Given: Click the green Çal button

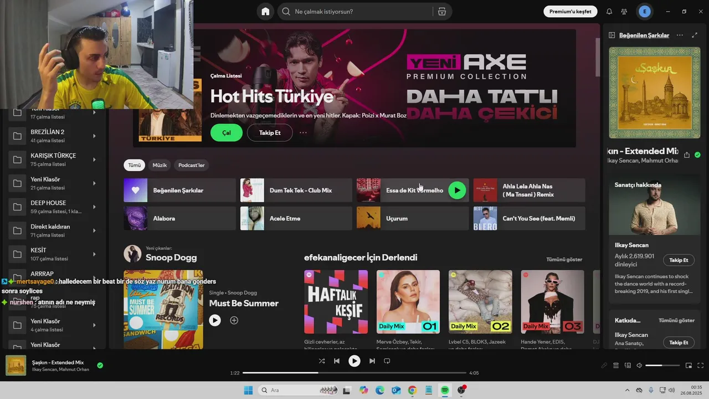Looking at the screenshot, I should coord(227,132).
